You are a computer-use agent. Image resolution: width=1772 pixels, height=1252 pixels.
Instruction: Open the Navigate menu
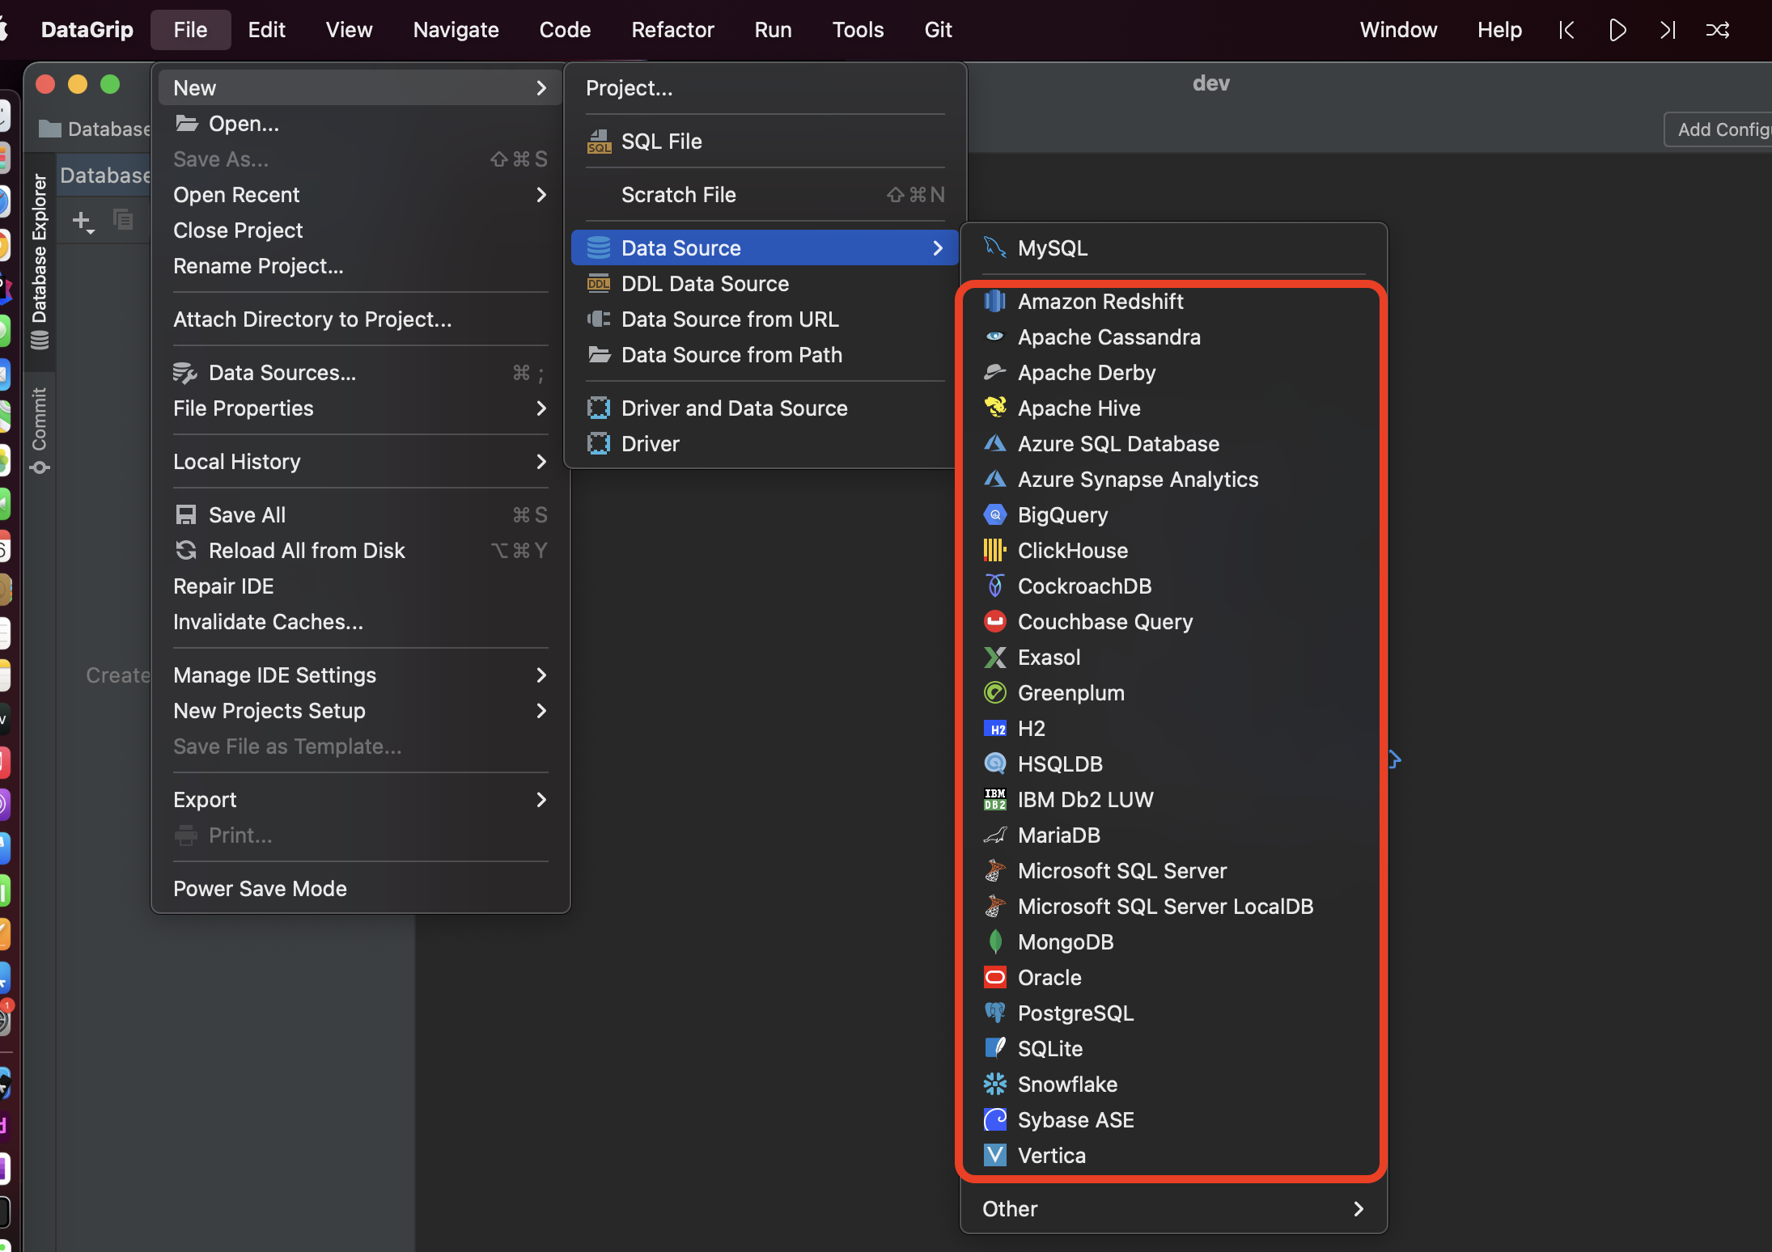coord(456,30)
